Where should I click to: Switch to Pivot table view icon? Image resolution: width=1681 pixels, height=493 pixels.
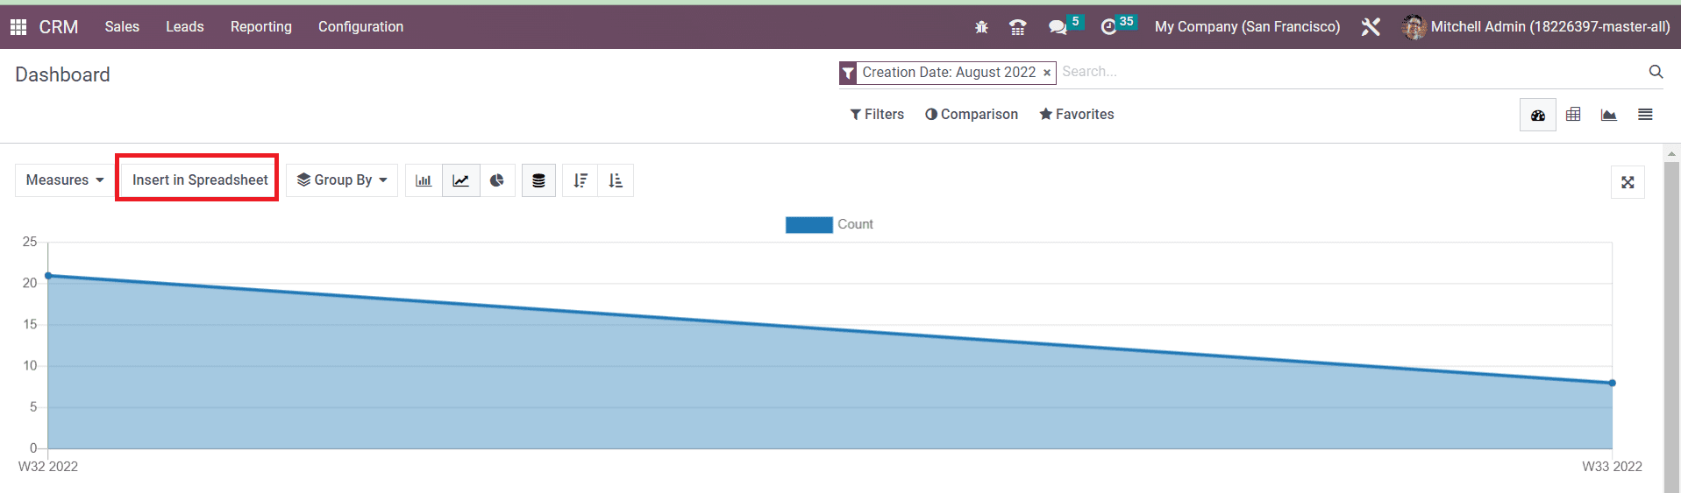pos(1573,115)
